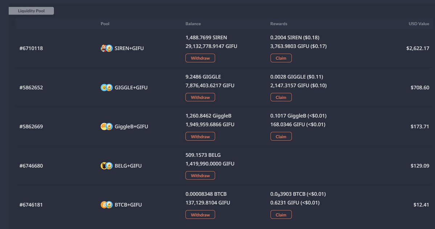Withdraw from the GIGGLE+GIFU pool
Viewport: 435px width, 229px height.
coord(200,97)
